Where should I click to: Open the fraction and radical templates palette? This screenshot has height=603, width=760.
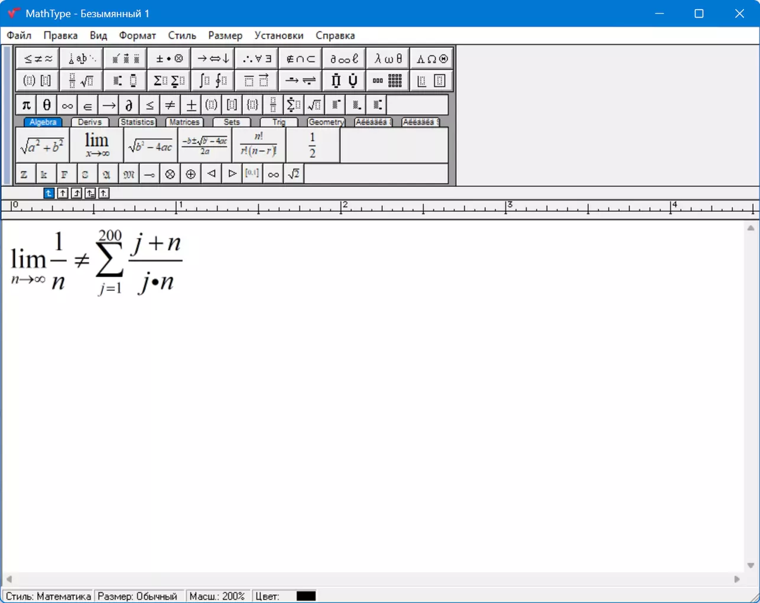tap(82, 80)
